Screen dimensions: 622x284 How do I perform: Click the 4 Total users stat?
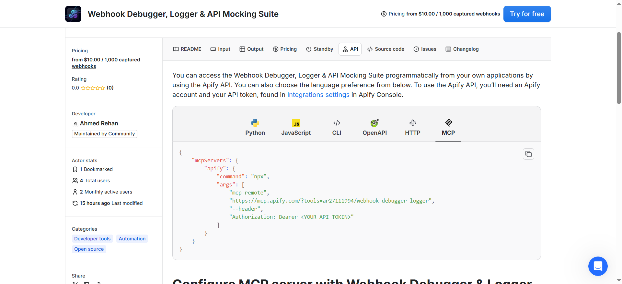pos(91,181)
